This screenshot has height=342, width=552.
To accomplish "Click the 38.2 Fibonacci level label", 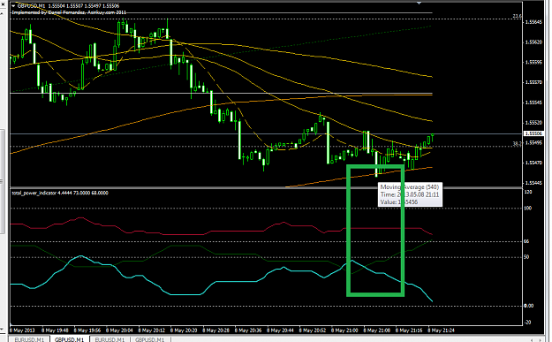I will (x=517, y=143).
